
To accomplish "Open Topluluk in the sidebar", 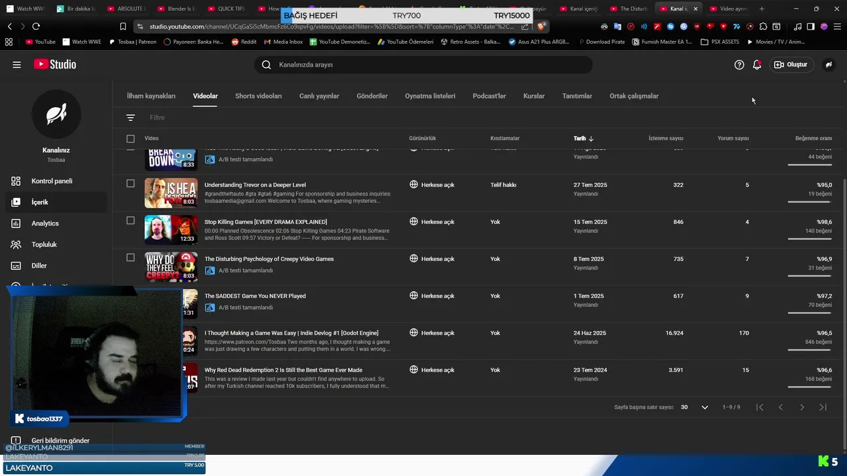I will (56, 245).
